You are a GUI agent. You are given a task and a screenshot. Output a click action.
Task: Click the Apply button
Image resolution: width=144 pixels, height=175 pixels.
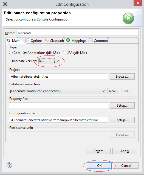tap(125, 151)
